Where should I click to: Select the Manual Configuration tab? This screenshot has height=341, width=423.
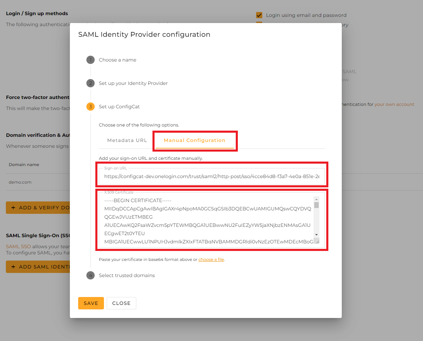click(194, 140)
